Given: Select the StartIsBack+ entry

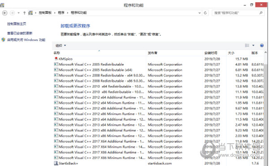Looking at the screenshot, I should [68, 163].
